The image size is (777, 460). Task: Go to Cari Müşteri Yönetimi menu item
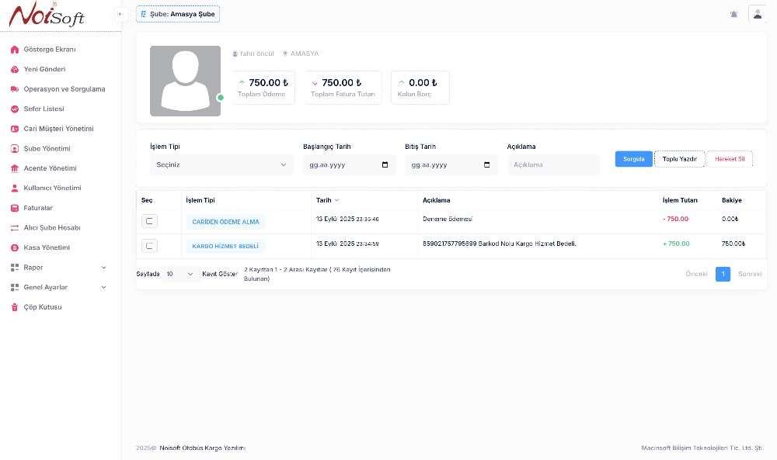pos(58,129)
